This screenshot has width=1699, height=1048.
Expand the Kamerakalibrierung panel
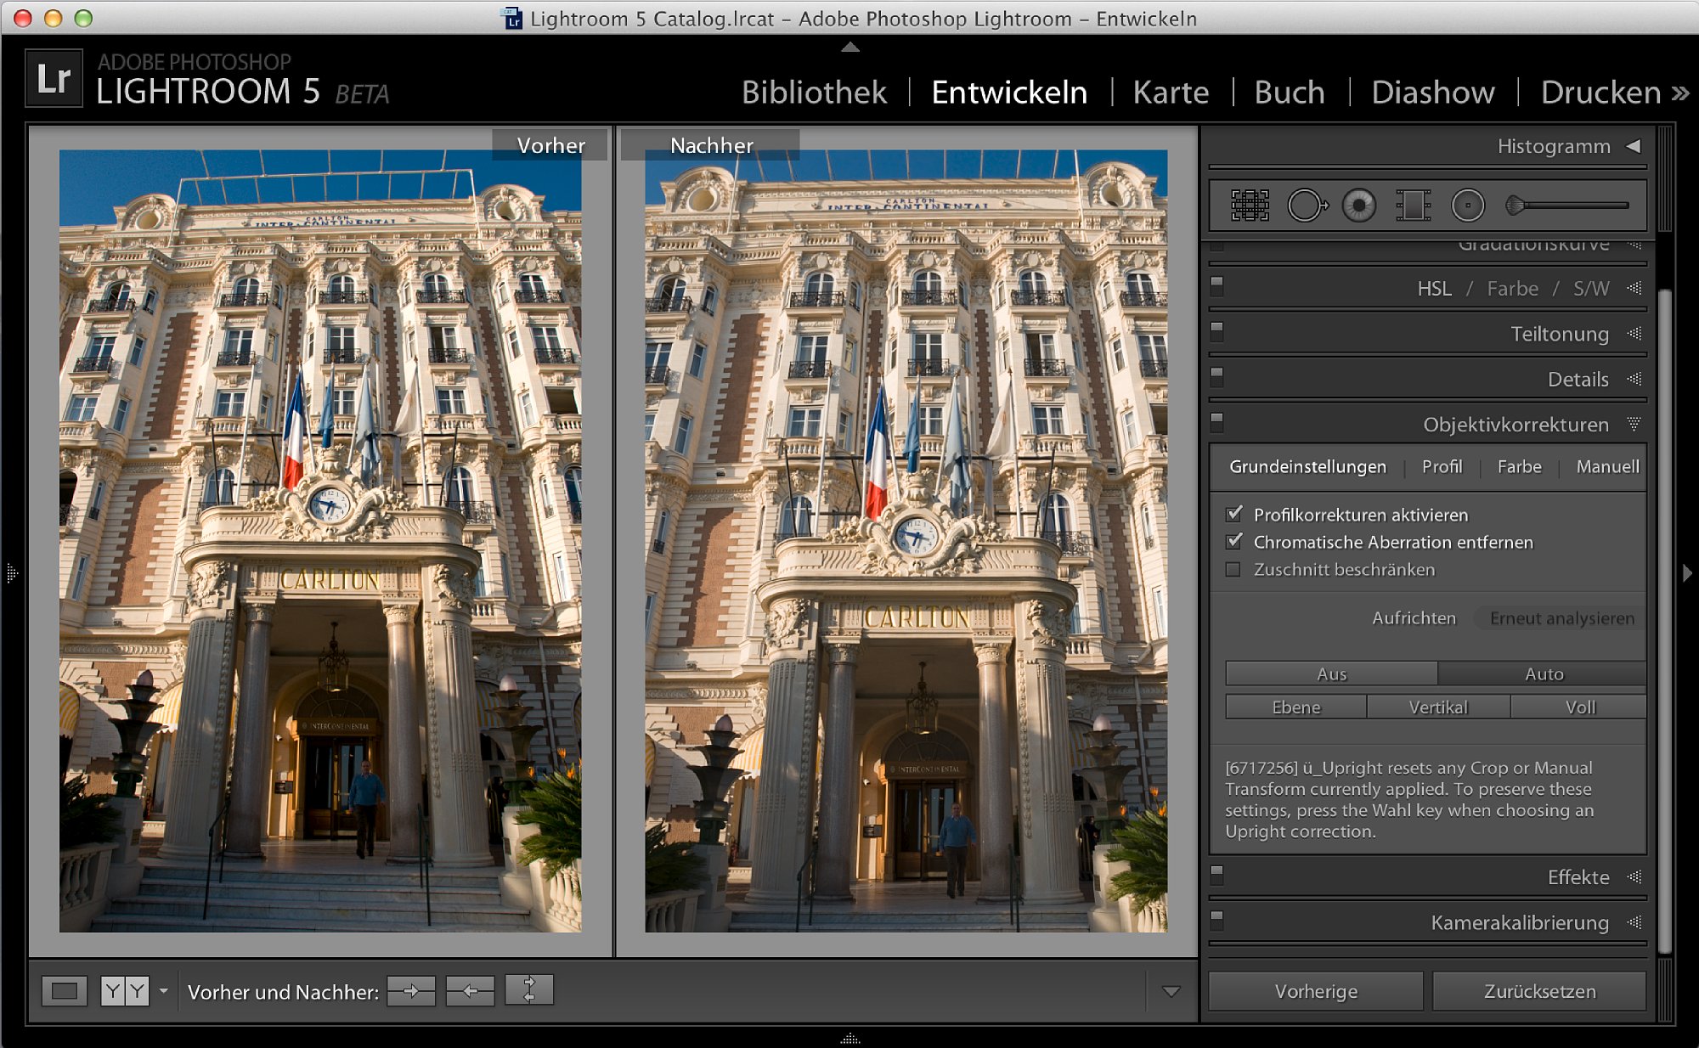pyautogui.click(x=1634, y=922)
